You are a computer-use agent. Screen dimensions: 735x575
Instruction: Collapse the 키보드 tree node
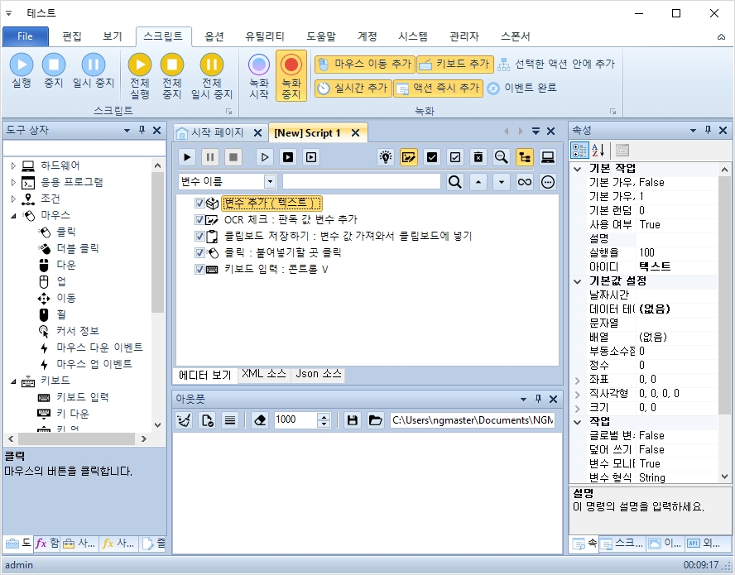pos(13,381)
